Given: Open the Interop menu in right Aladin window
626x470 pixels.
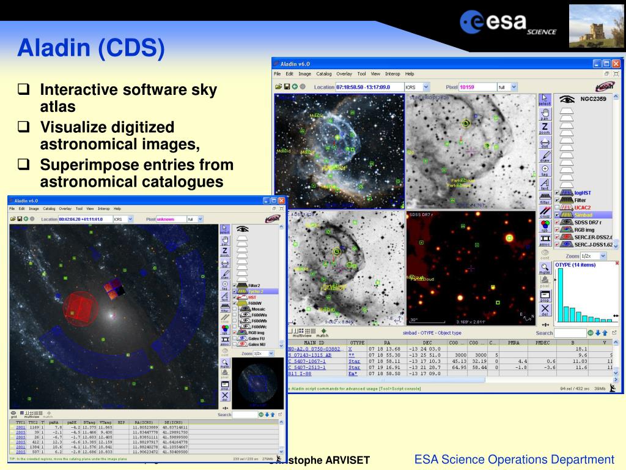Looking at the screenshot, I should pos(392,74).
